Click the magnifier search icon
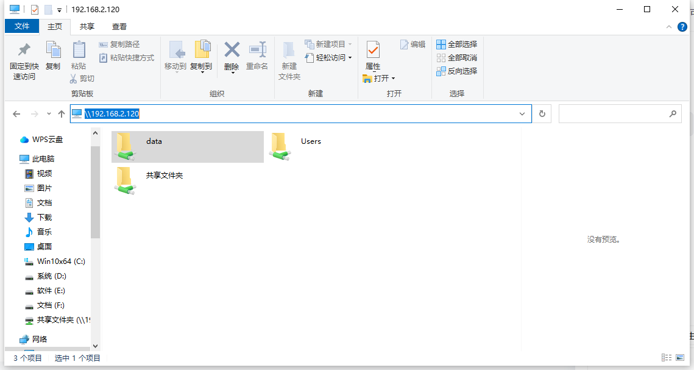Viewport: 694px width, 370px height. [673, 114]
